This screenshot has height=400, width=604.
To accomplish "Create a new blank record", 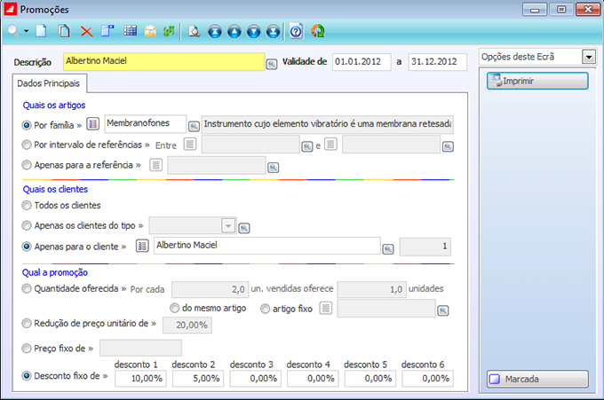I will coord(41,31).
